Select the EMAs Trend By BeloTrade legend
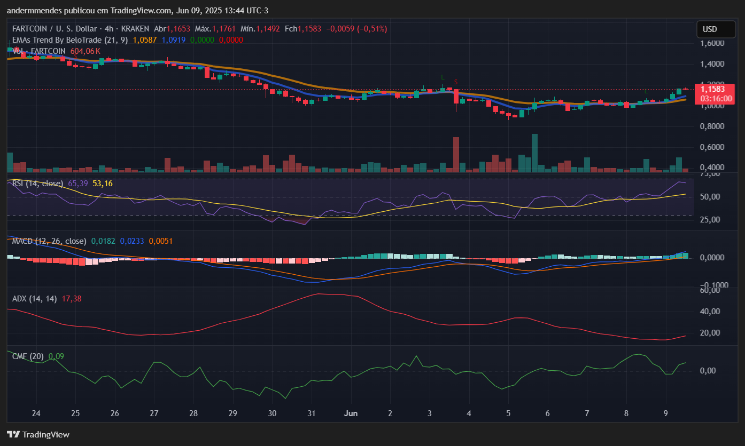This screenshot has height=446, width=745. pyautogui.click(x=71, y=39)
